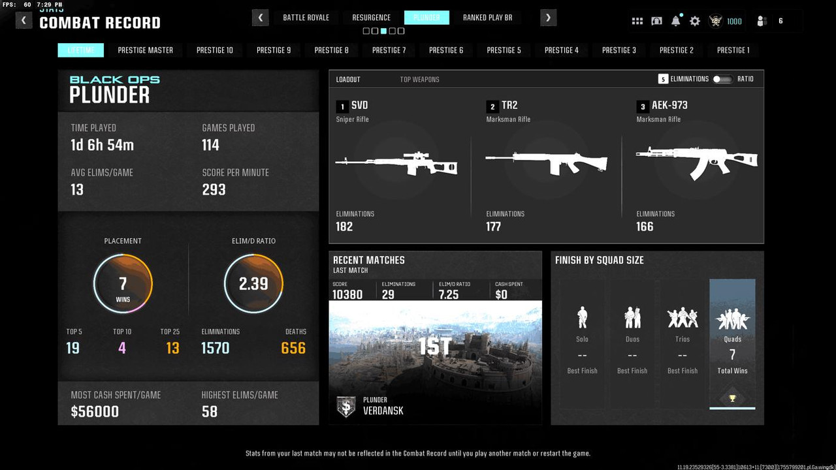This screenshot has height=470, width=836.
Task: Click the back arrow beside Combat Record
Action: pos(24,20)
